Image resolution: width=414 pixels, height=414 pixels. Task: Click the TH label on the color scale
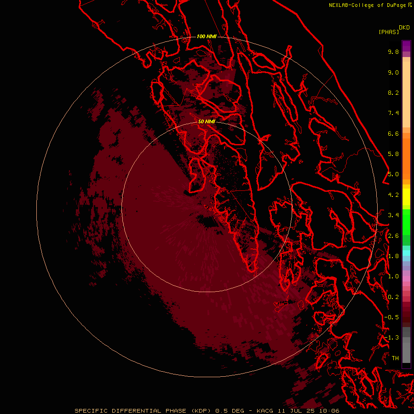pyautogui.click(x=395, y=358)
